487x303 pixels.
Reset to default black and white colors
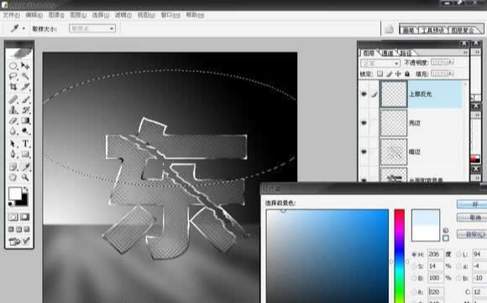[11, 204]
